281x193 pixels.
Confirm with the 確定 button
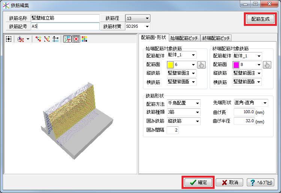pyautogui.click(x=198, y=182)
